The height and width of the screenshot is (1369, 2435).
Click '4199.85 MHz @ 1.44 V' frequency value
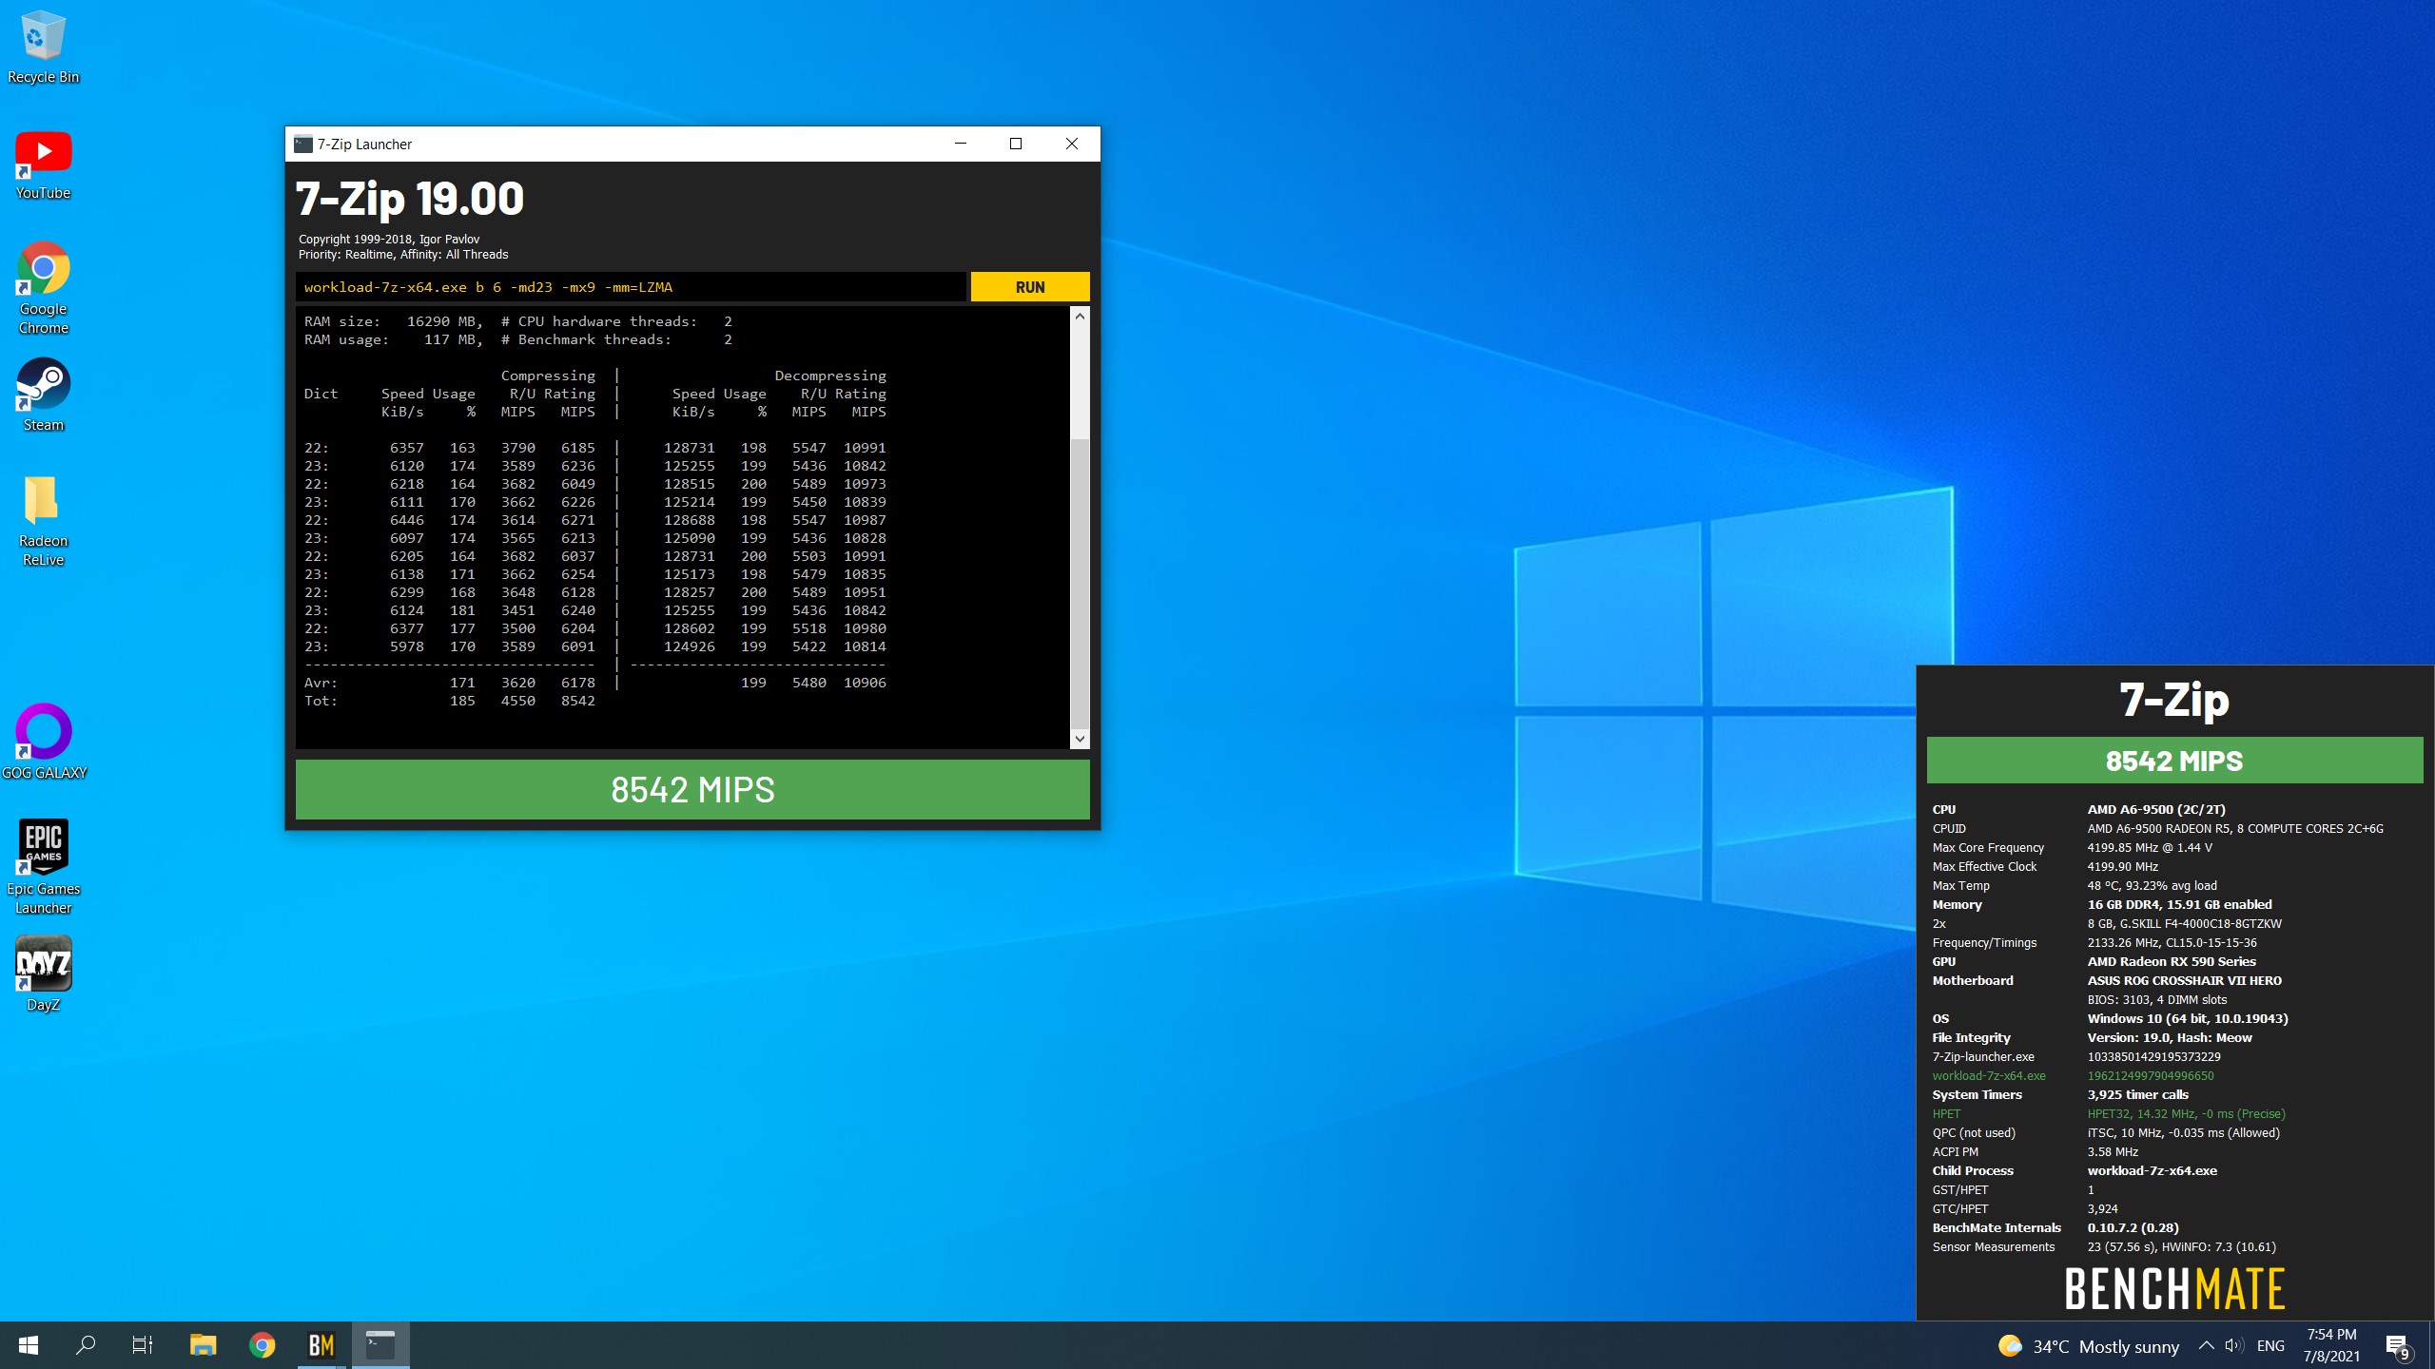(2150, 848)
